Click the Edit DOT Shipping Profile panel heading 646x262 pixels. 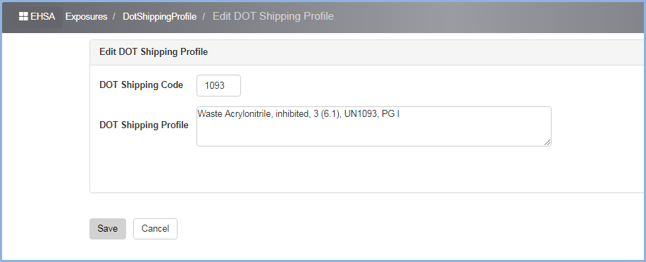(x=154, y=52)
